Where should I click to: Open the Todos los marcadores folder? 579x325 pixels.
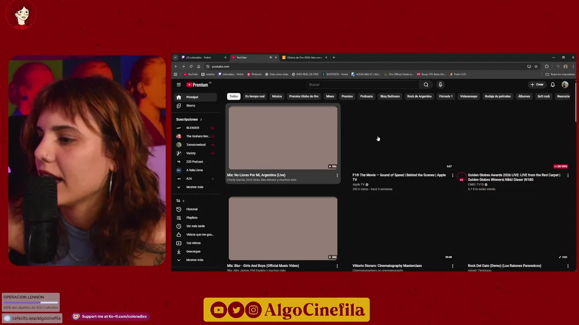(x=560, y=74)
